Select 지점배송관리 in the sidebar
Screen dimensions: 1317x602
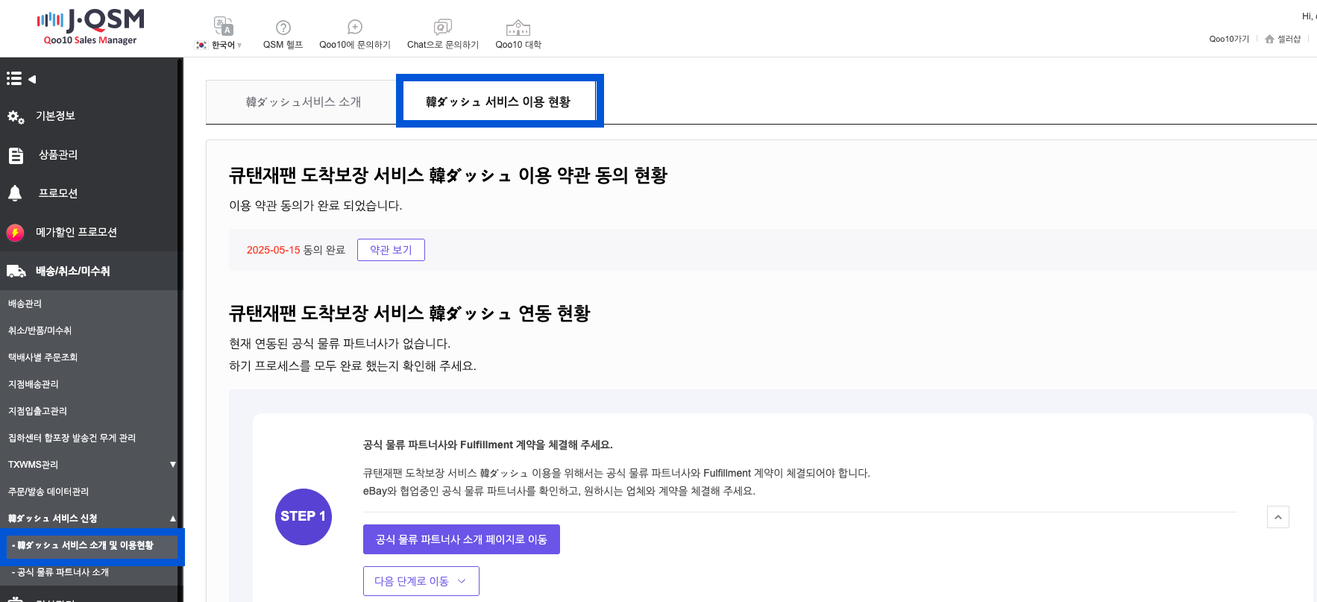point(34,384)
